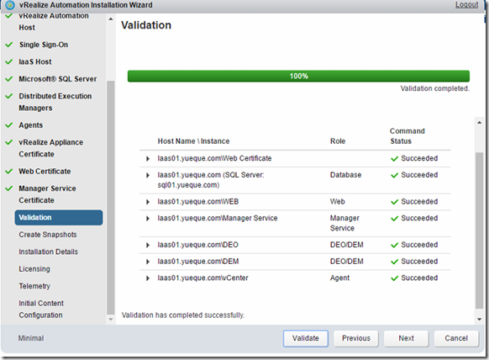Click the Minimal deployment type label
489x360 pixels.
31,338
